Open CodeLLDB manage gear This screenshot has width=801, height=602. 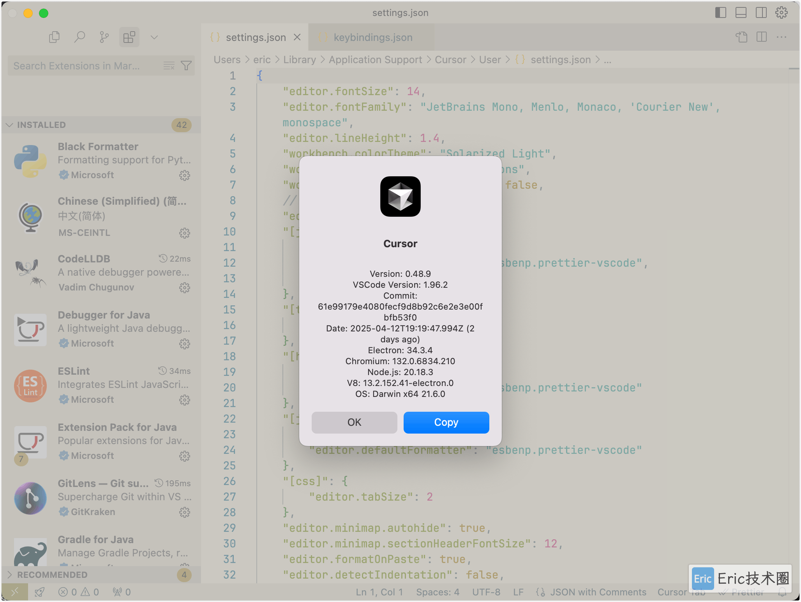click(x=185, y=288)
